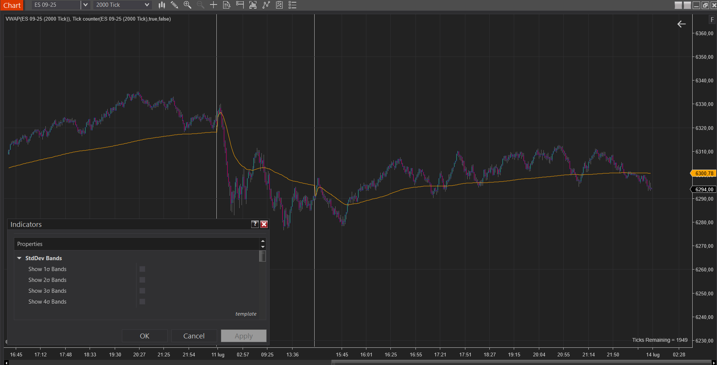Click the 6360,00 price axis label
The width and height of the screenshot is (717, 365).
pos(704,33)
